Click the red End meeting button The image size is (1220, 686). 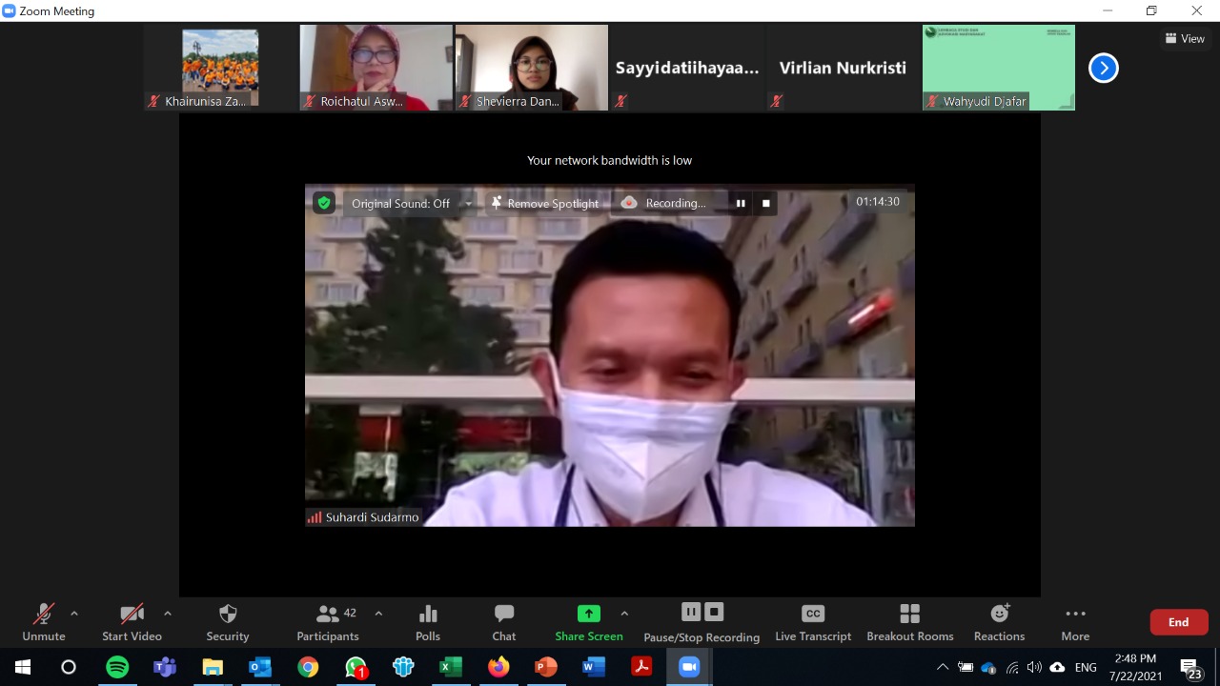click(1179, 622)
